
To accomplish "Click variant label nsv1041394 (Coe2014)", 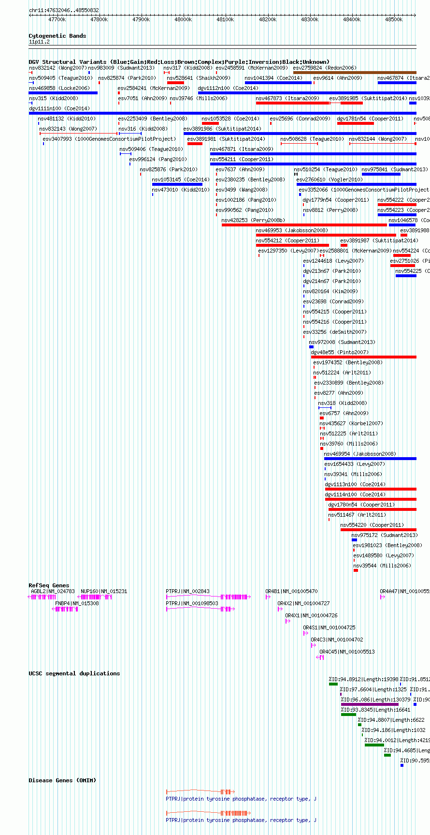I will [x=273, y=78].
